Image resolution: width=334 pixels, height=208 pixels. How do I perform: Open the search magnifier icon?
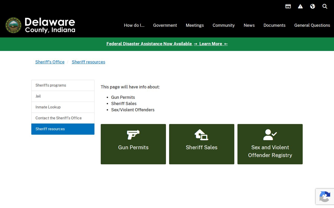(x=325, y=6)
